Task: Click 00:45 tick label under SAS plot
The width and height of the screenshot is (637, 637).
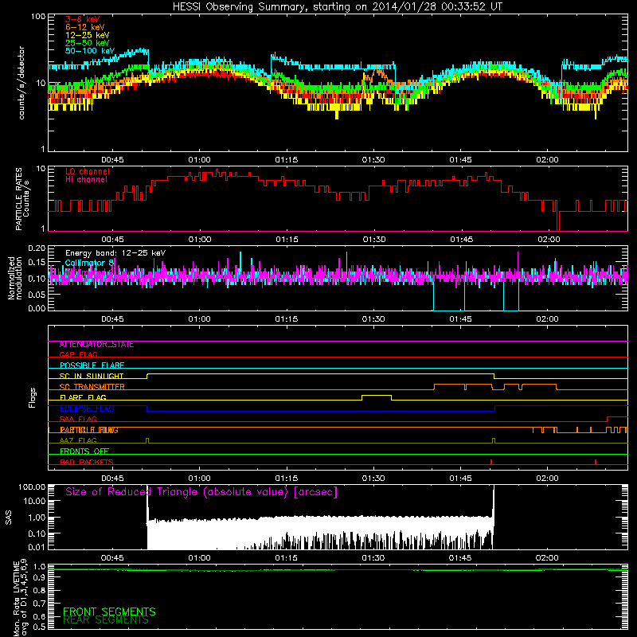Action: click(112, 558)
